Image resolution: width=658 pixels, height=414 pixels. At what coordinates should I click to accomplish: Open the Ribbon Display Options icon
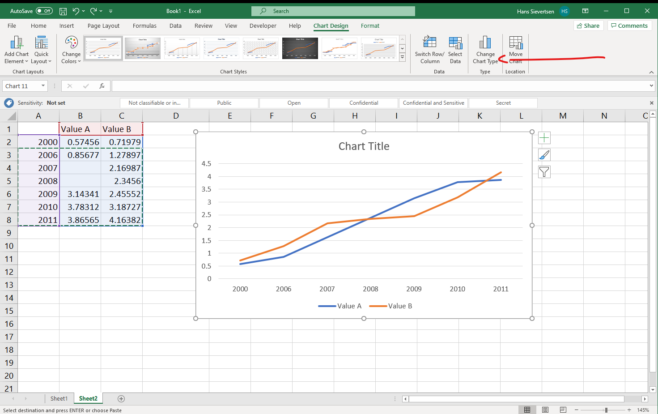pos(585,11)
